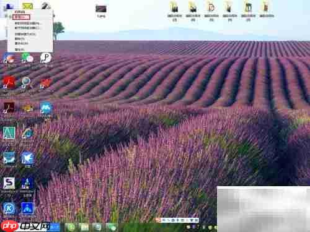This screenshot has width=310, height=232.
Task: Open the rightmost folder with the brown emblem
Action: point(267,7)
